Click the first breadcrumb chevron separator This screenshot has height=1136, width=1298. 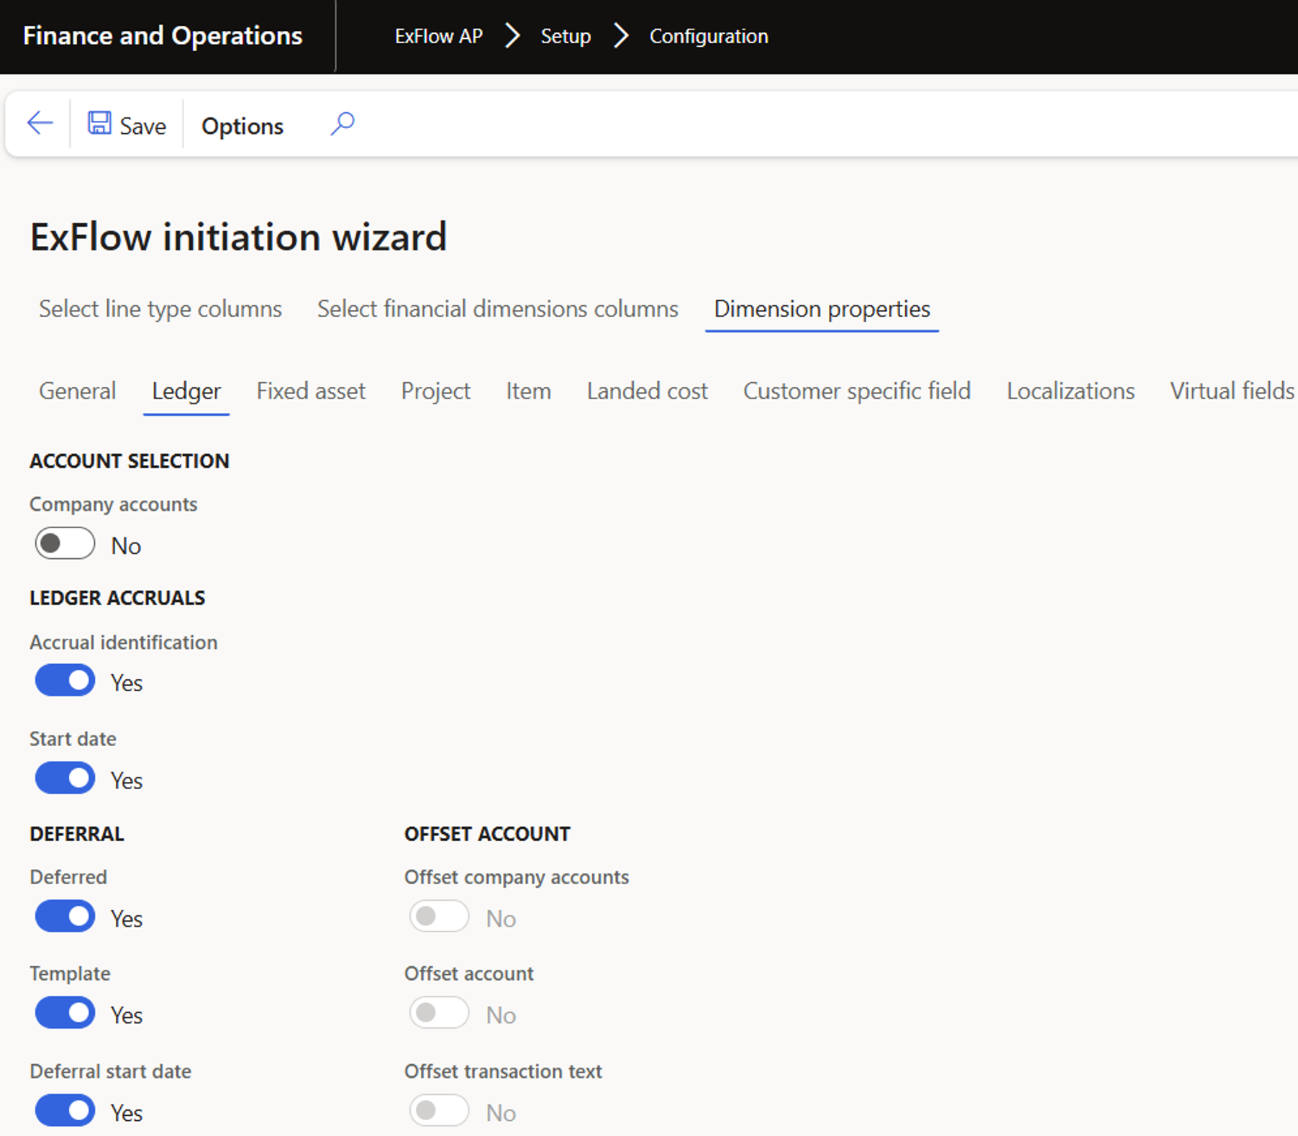(x=512, y=35)
